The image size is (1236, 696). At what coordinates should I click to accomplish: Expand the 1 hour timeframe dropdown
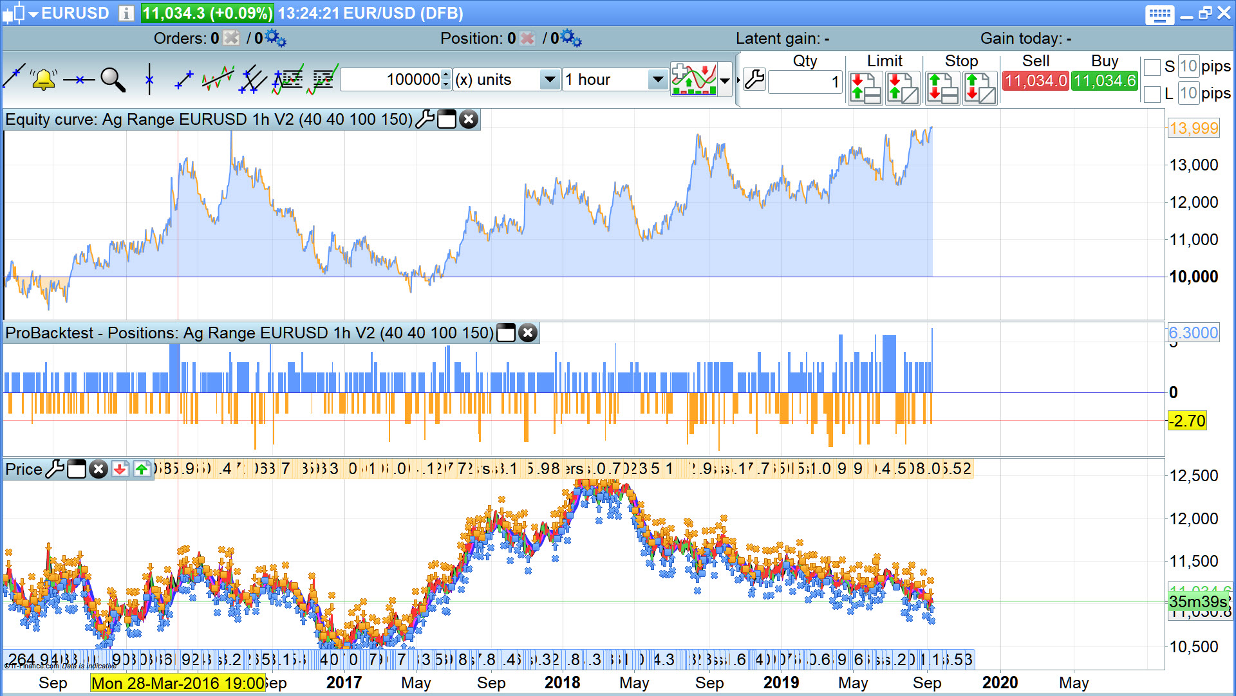point(657,80)
